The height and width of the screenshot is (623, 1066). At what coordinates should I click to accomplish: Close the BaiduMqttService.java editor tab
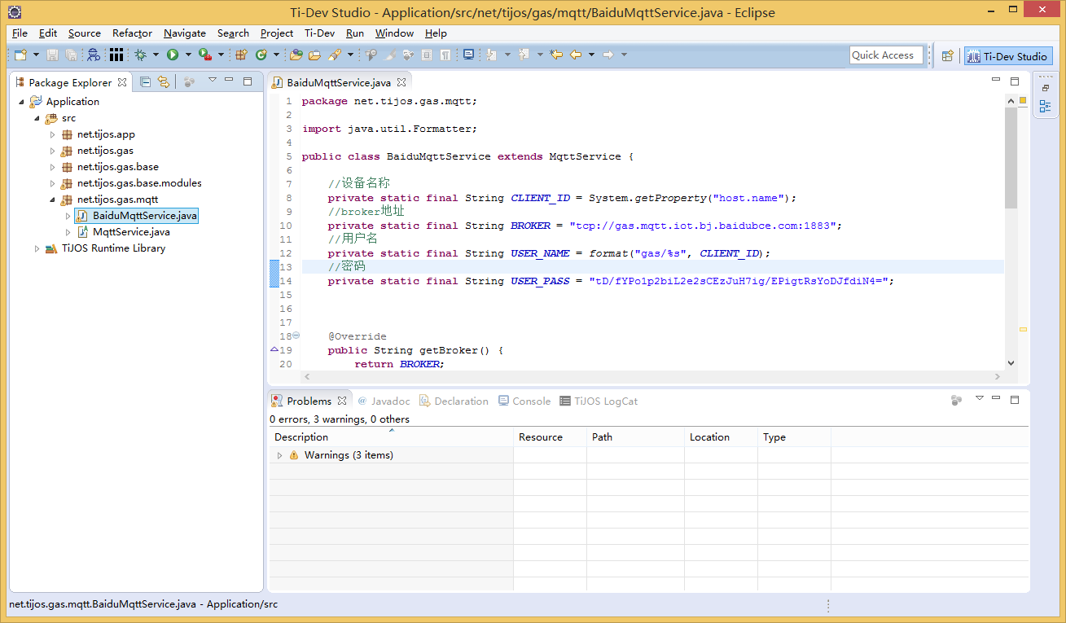point(401,82)
